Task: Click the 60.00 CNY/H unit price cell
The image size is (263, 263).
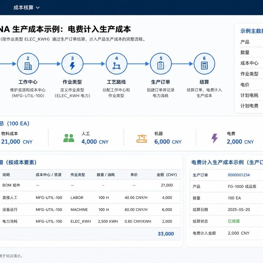Action: point(136,210)
